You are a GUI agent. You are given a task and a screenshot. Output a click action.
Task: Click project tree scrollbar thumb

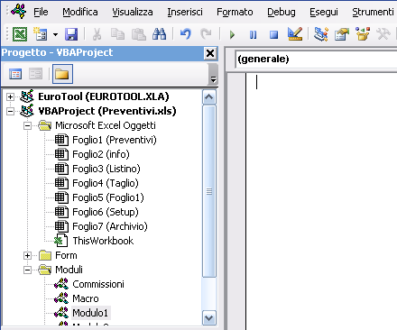(209, 191)
